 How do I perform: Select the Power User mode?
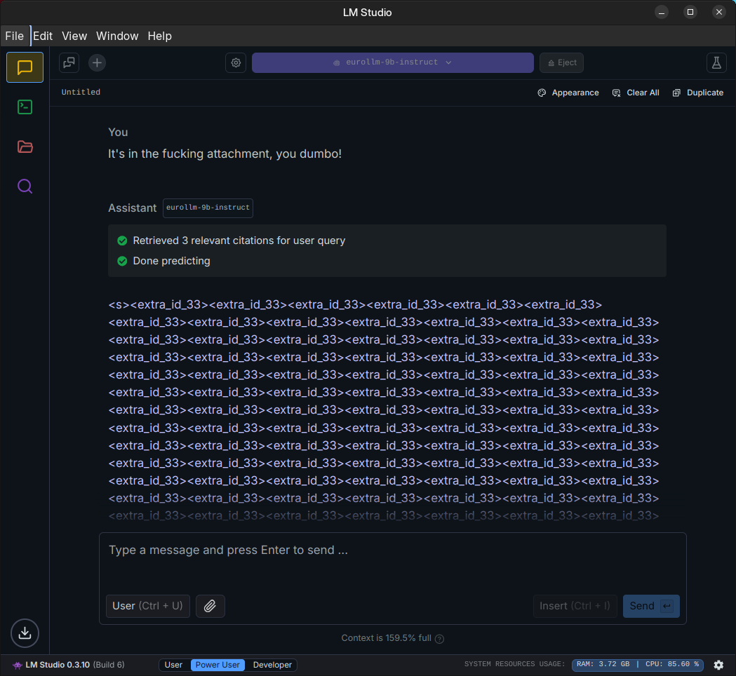[x=218, y=665]
